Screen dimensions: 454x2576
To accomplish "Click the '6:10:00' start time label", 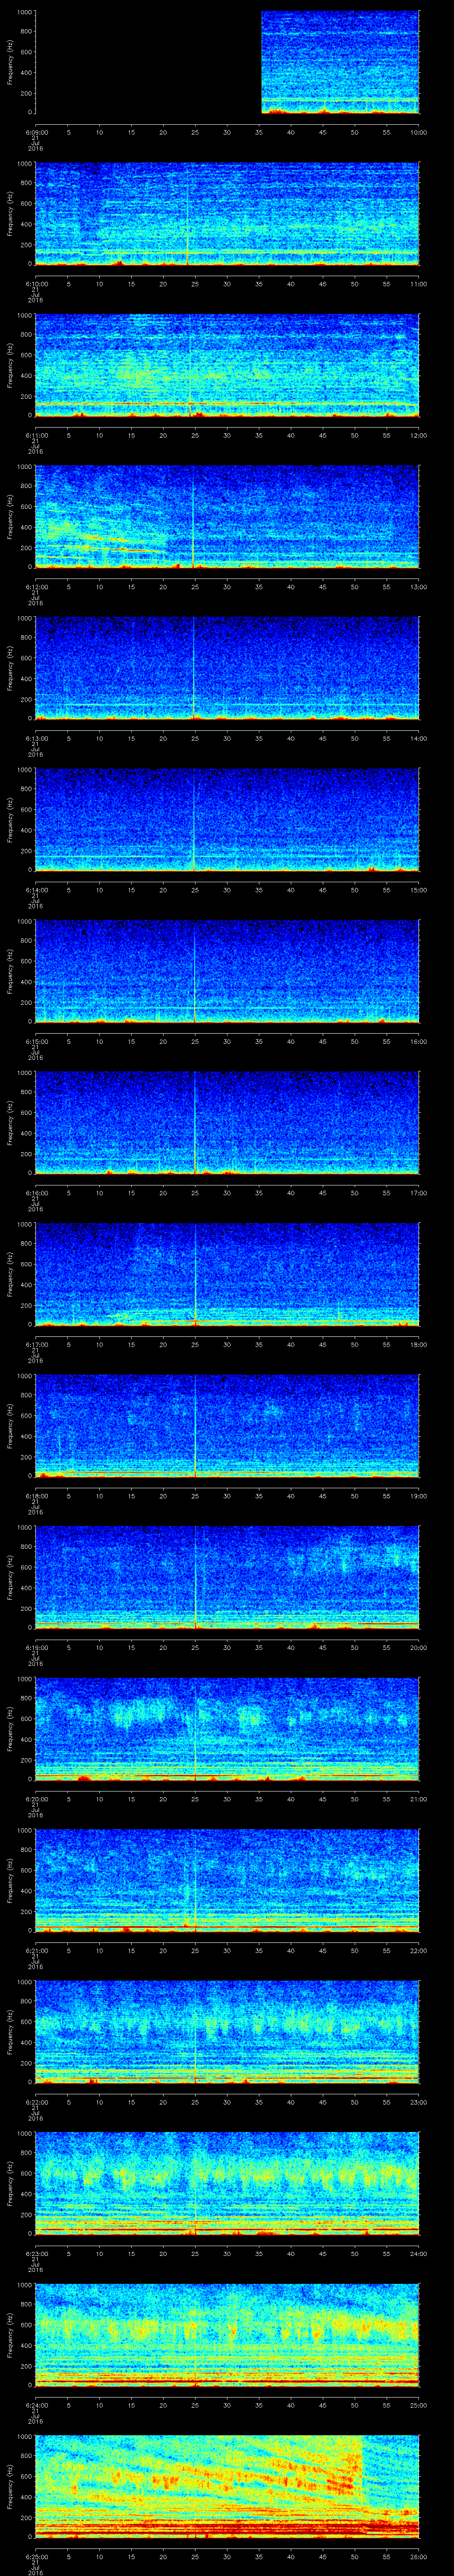I will point(36,284).
